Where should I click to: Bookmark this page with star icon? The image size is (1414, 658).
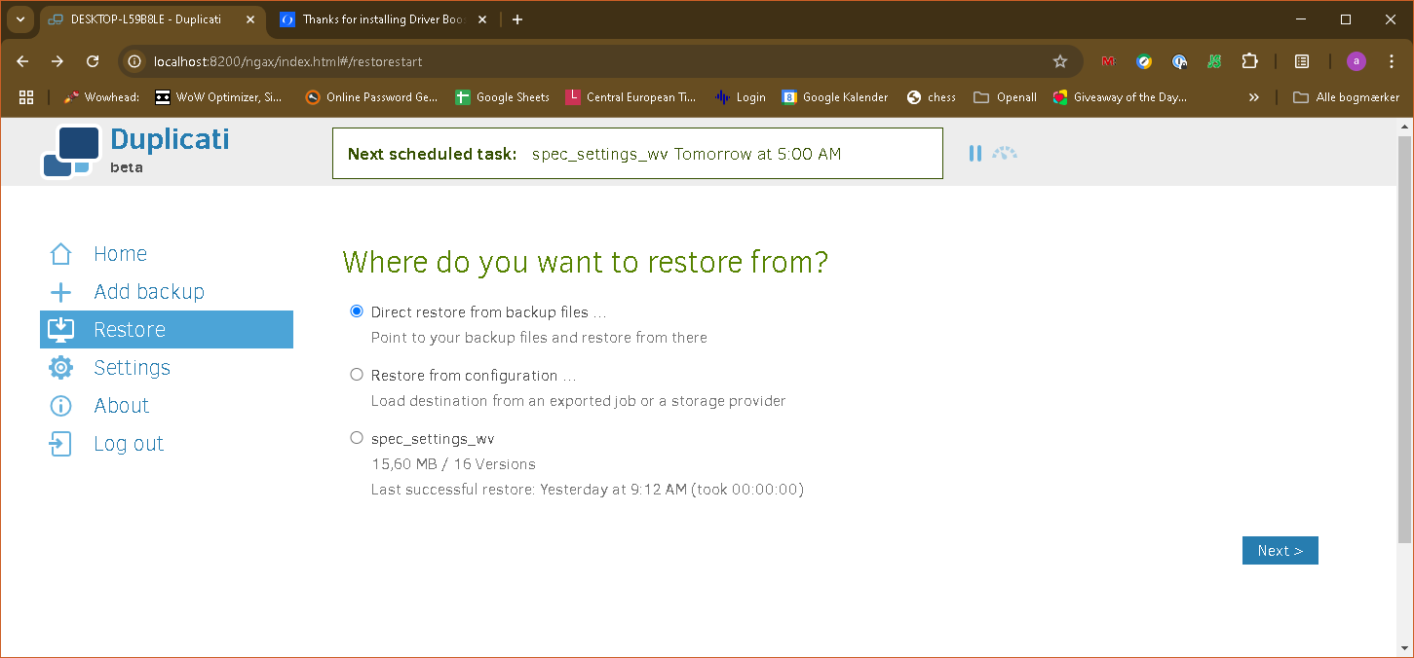[x=1060, y=61]
